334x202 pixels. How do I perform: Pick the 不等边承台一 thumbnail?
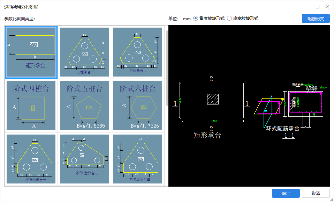(31, 159)
